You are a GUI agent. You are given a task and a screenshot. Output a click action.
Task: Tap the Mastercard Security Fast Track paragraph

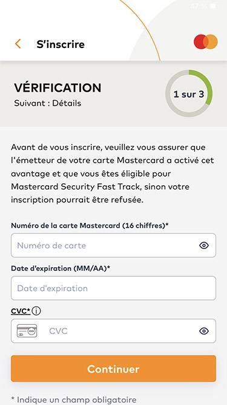(x=113, y=174)
